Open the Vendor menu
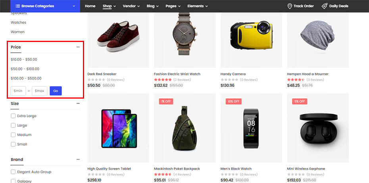The width and height of the screenshot is (369, 183). tap(131, 6)
